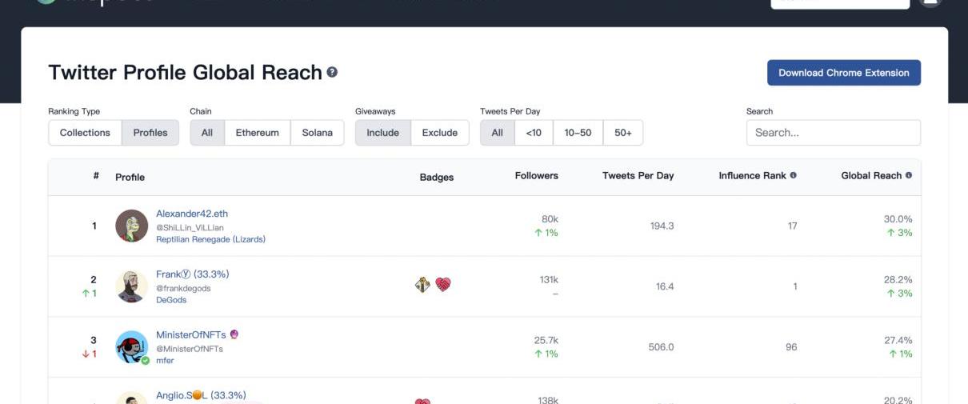Click the Badges column header
Viewport: 968px width, 404px height.
[437, 178]
